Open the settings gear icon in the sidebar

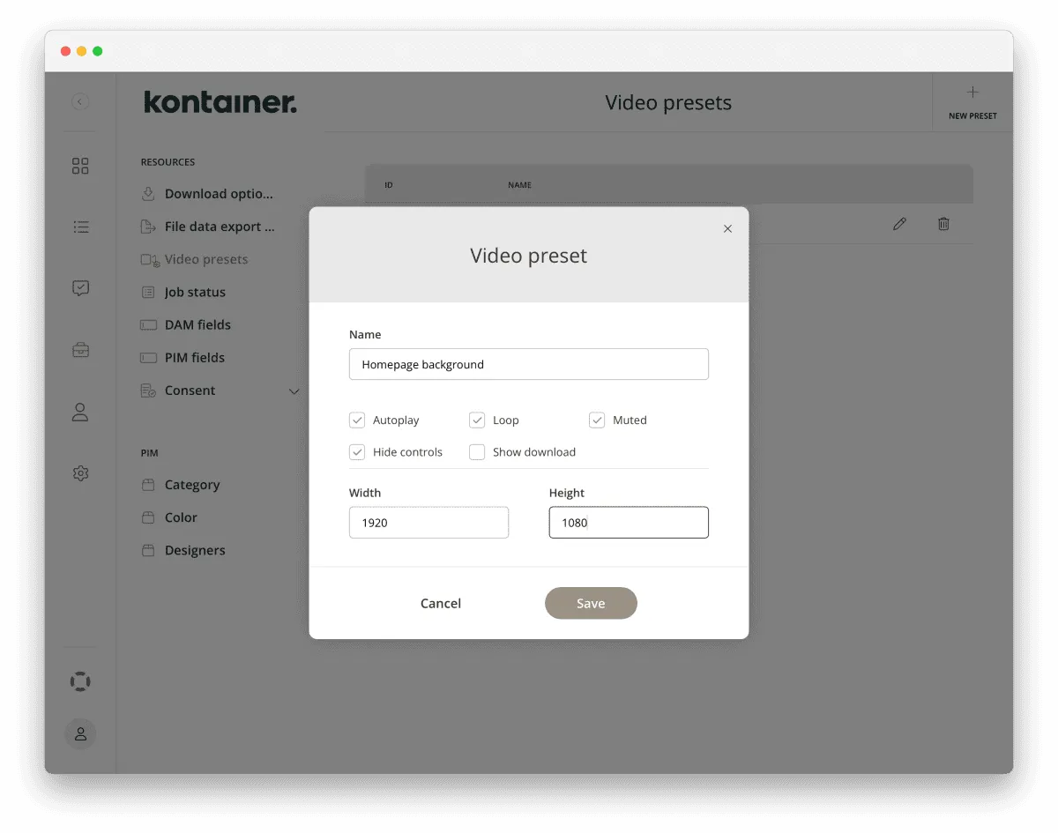tap(80, 473)
